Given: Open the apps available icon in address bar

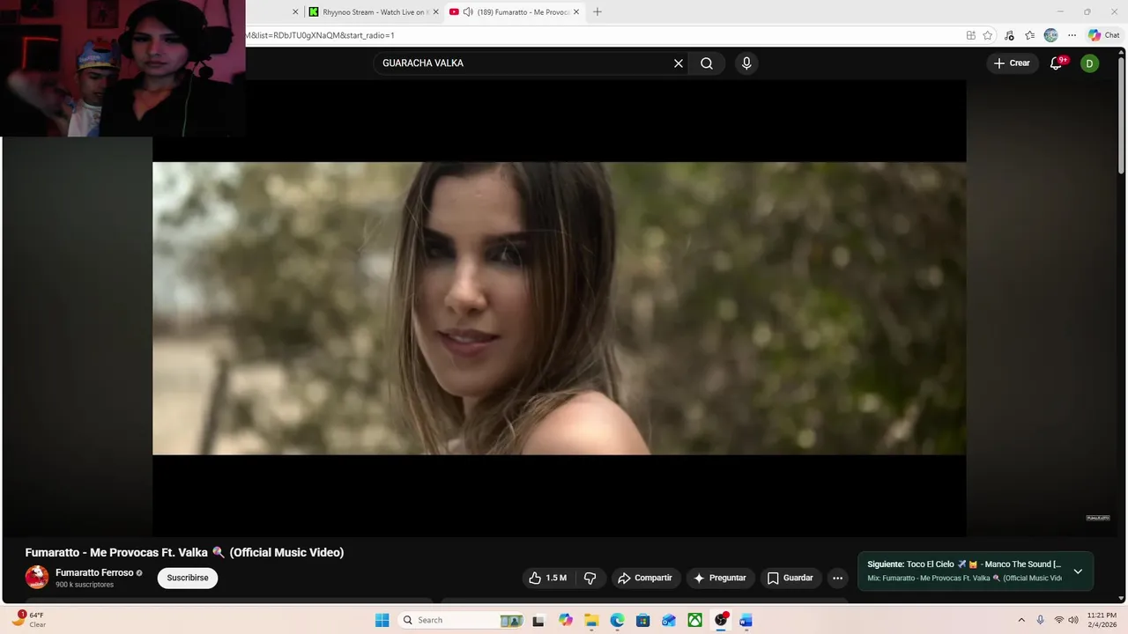Looking at the screenshot, I should [971, 35].
